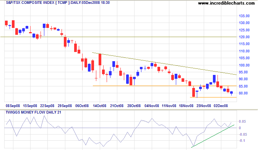The width and height of the screenshot is (258, 151).
Task: Click the 135.00 price axis label
Action: coord(244,16)
